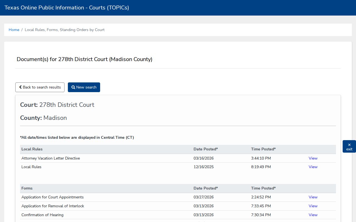This screenshot has width=356, height=222.
Task: Click the 'Local Rules' table section header
Action: coord(32,149)
